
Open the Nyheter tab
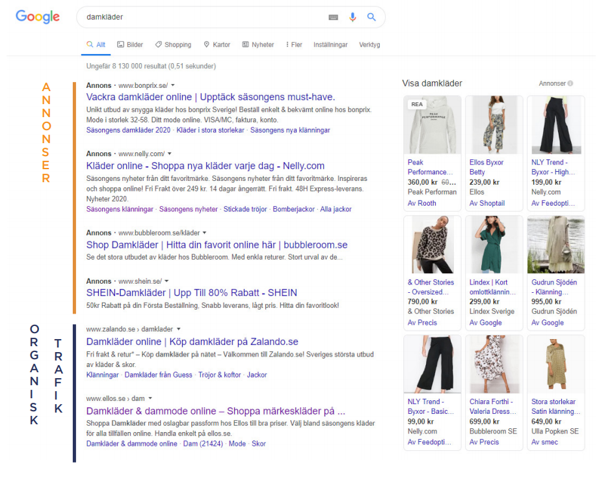point(258,45)
